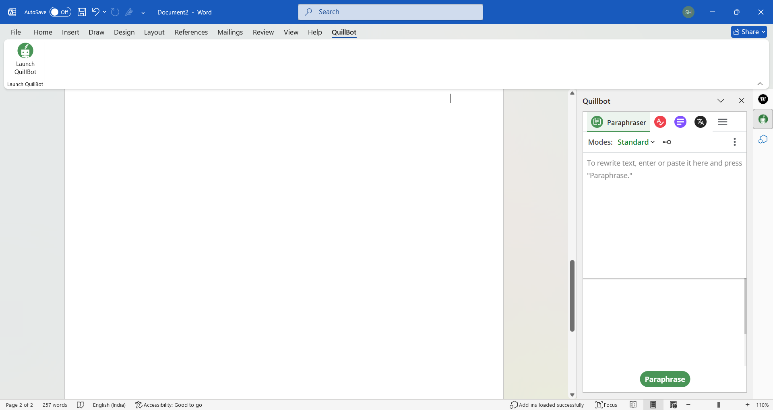The width and height of the screenshot is (773, 410).
Task: Click the spelling proofing book icon
Action: click(80, 405)
